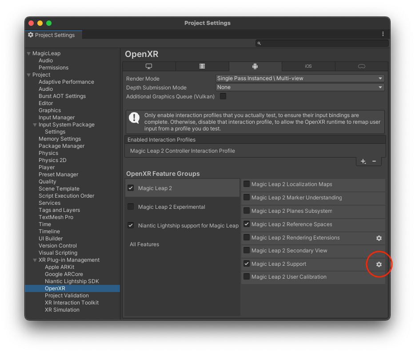Open Memory Settings
Viewport: 415px width, 353px height.
coord(60,139)
